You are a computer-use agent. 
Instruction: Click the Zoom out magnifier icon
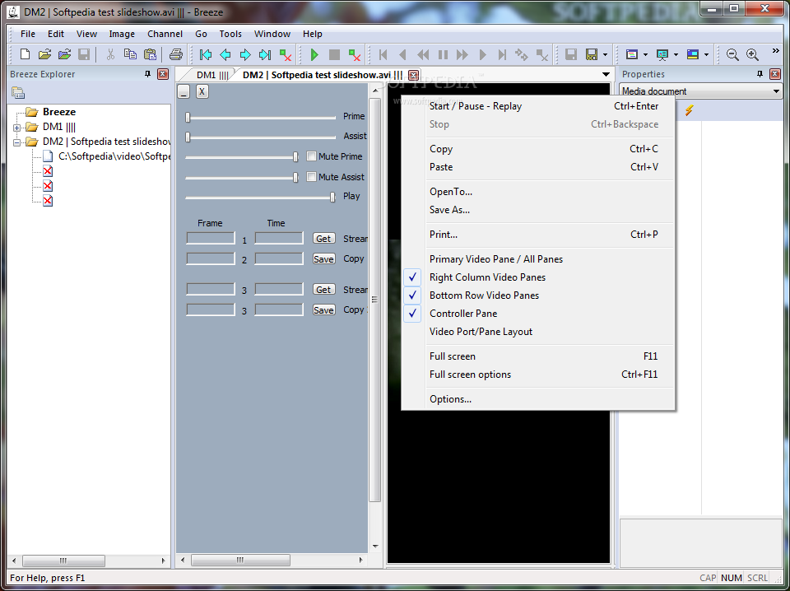(x=732, y=54)
